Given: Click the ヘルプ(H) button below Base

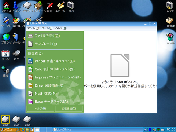Looking at the screenshot, I should [x=40, y=109].
